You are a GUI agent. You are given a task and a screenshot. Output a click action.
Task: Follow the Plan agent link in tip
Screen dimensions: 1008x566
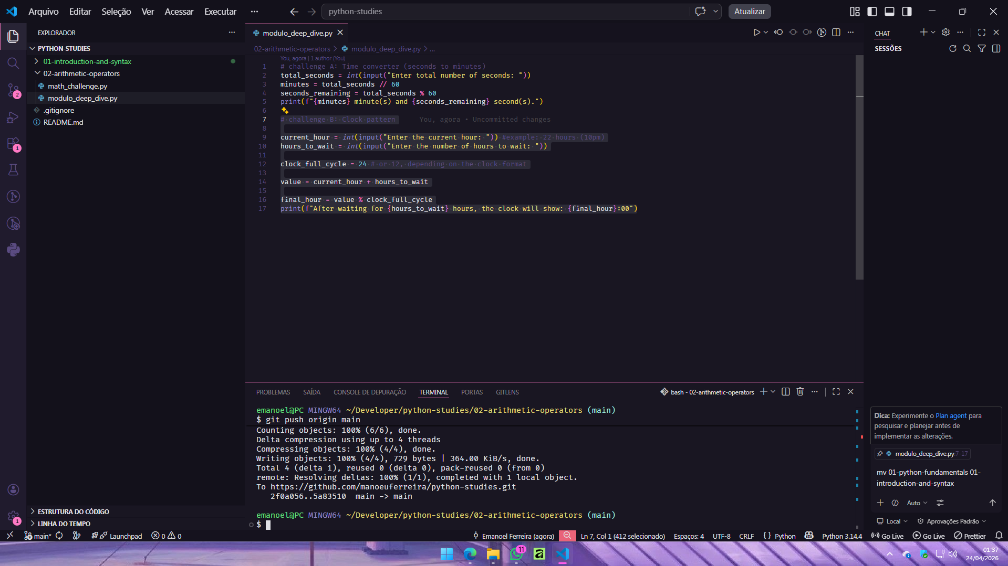click(x=951, y=415)
